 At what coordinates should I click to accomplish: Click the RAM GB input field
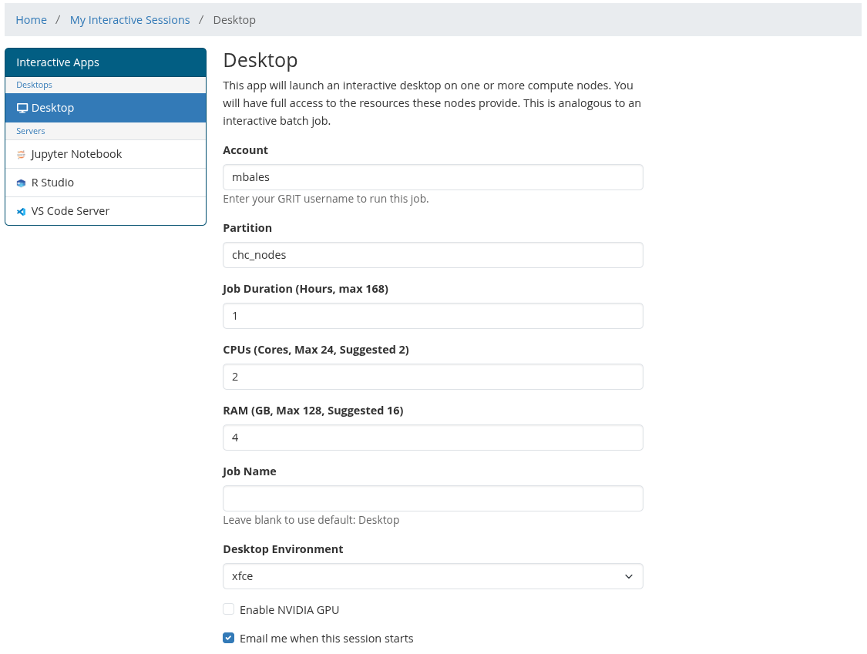[x=432, y=438]
